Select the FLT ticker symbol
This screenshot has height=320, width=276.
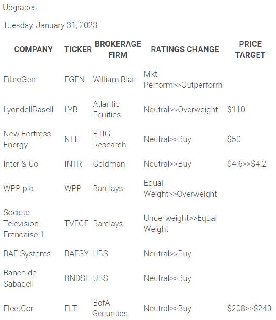pos(71,308)
